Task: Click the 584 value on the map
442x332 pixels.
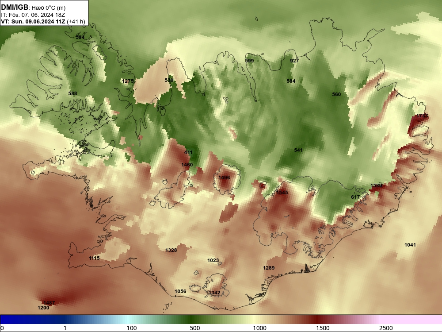Action: click(291, 81)
